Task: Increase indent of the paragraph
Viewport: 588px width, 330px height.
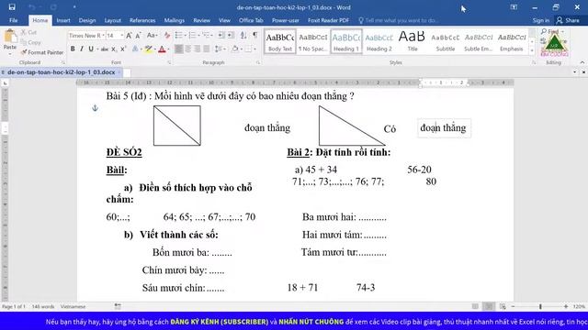Action: pos(231,36)
